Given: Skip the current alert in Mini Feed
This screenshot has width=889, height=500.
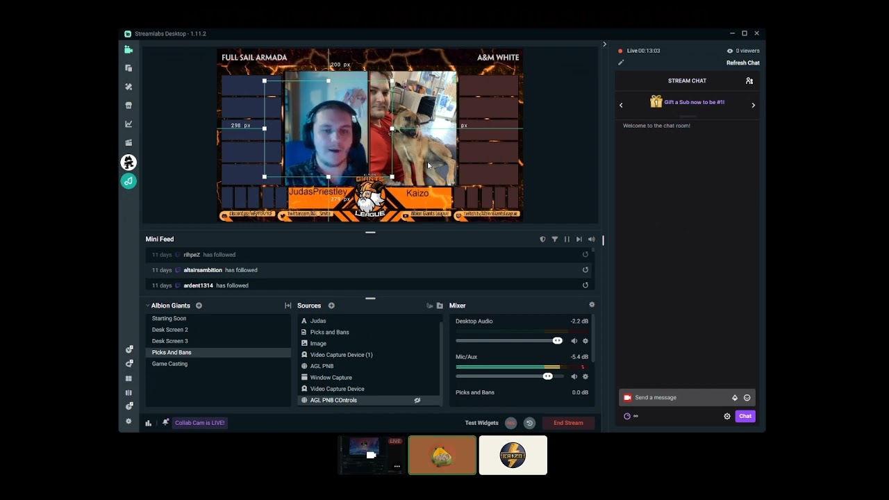Looking at the screenshot, I should click(579, 239).
